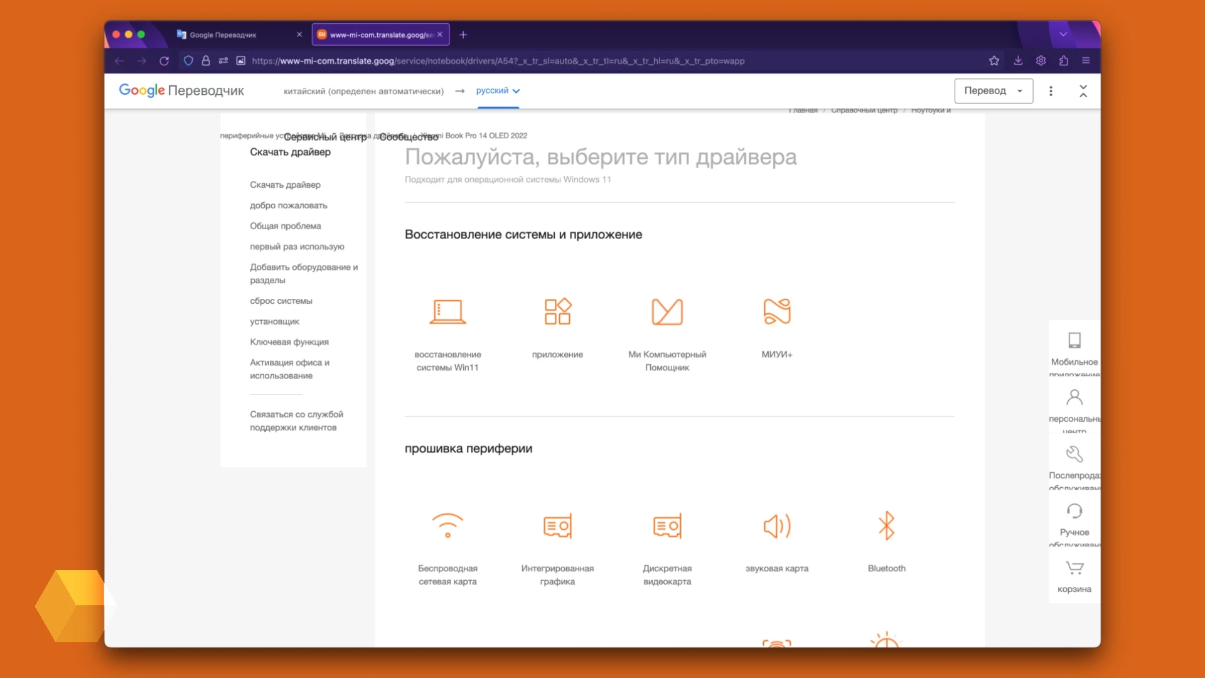The width and height of the screenshot is (1205, 678).
Task: Click Google Переводчик logo
Action: point(181,91)
